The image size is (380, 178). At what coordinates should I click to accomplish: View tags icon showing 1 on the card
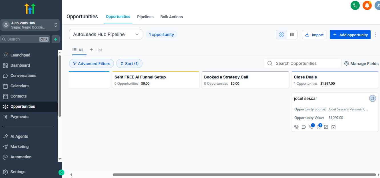pos(311,127)
